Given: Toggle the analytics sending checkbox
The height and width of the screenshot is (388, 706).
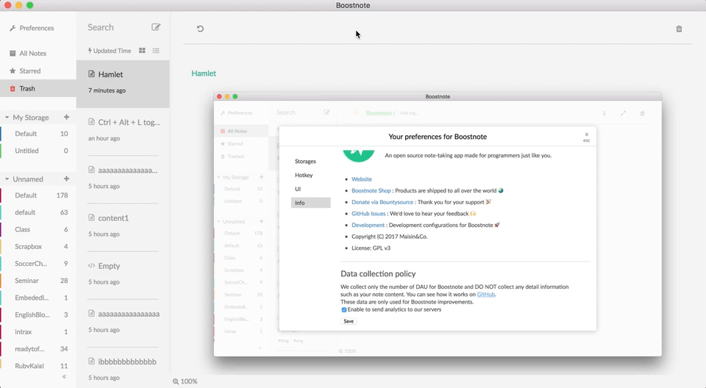Looking at the screenshot, I should tap(344, 309).
